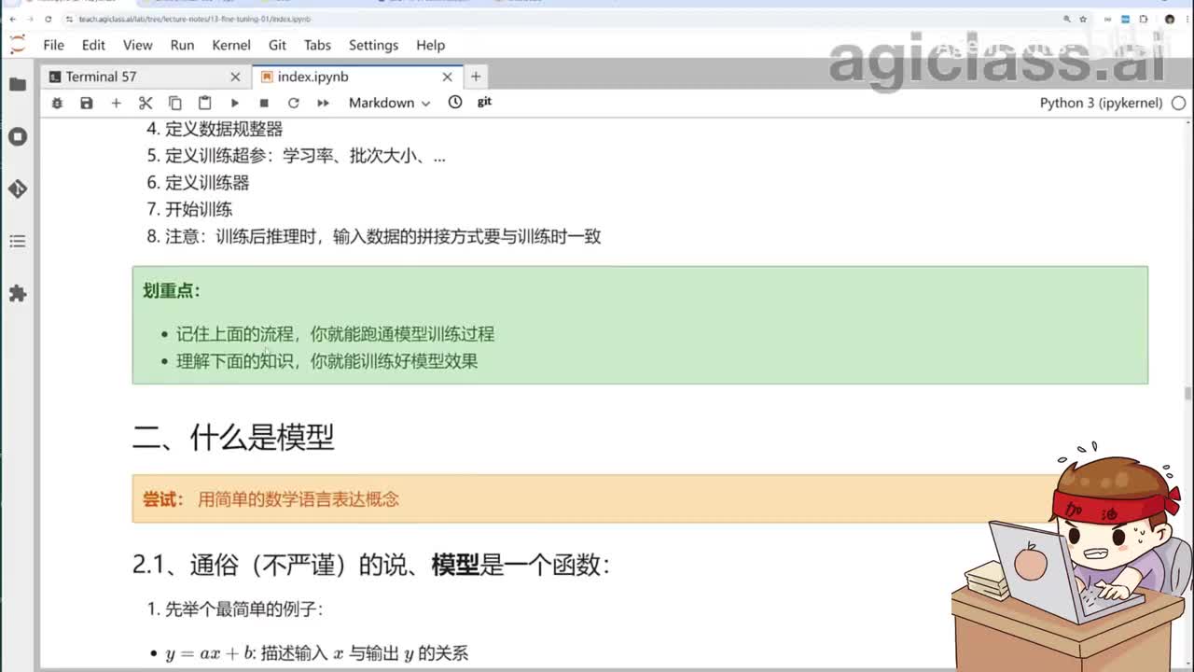Open the Kernel menu
This screenshot has width=1194, height=672.
pos(231,45)
